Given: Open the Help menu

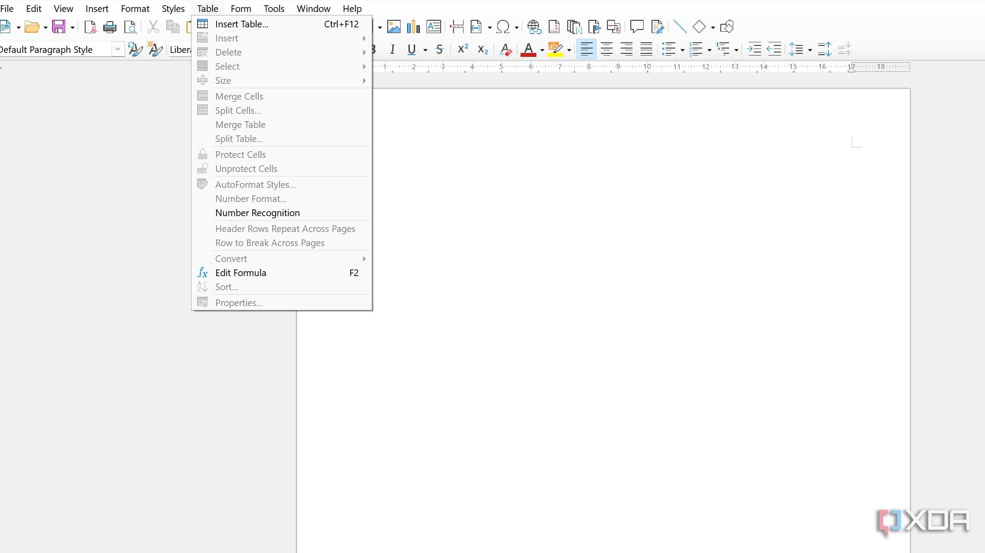Looking at the screenshot, I should click(x=352, y=8).
